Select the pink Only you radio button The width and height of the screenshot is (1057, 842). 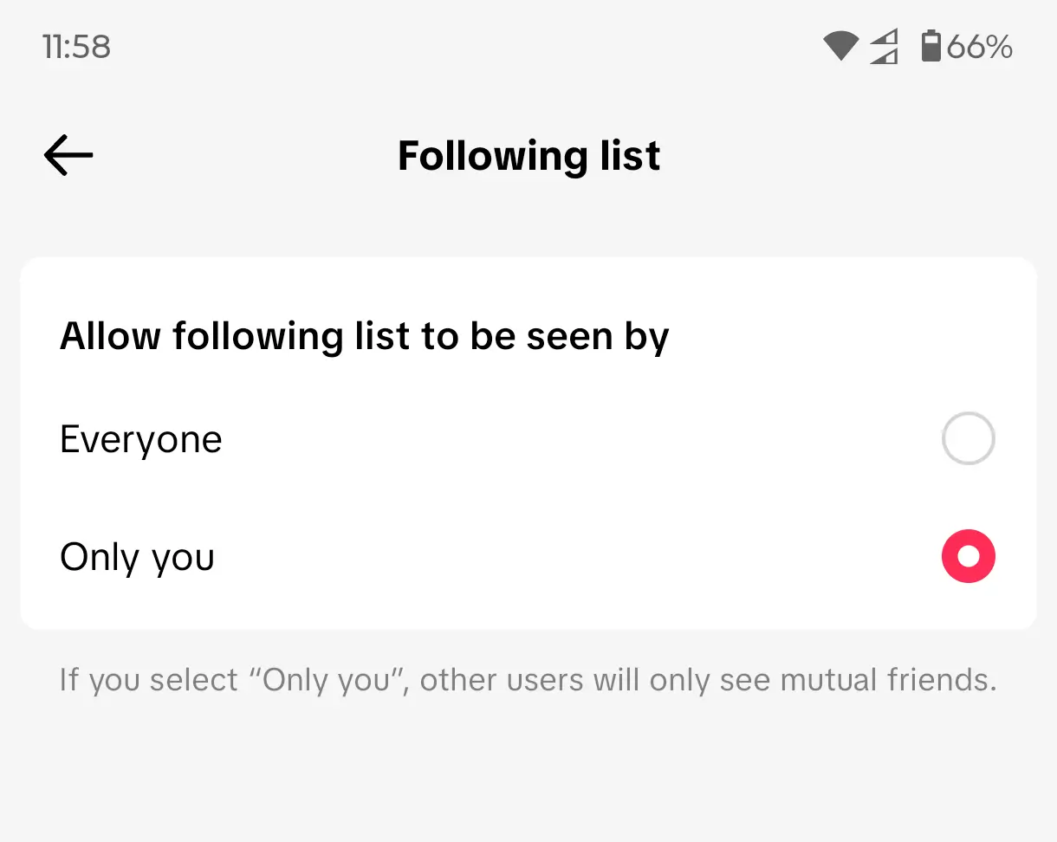pyautogui.click(x=968, y=556)
